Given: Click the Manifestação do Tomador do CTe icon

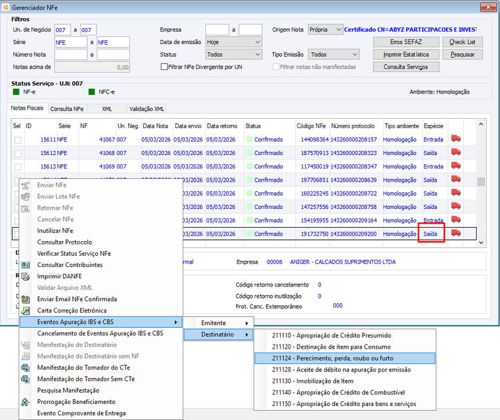Looking at the screenshot, I should click(25, 368).
